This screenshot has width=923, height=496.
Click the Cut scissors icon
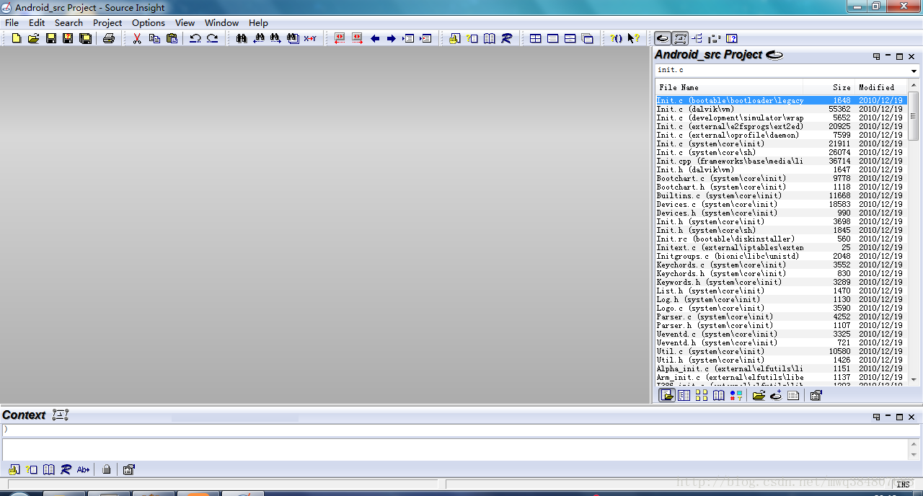point(137,38)
